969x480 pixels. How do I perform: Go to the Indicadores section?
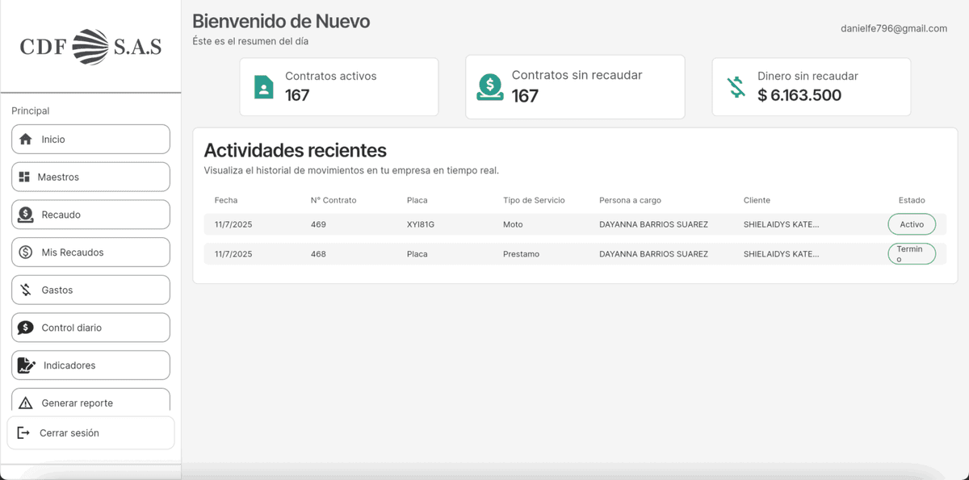tap(90, 365)
